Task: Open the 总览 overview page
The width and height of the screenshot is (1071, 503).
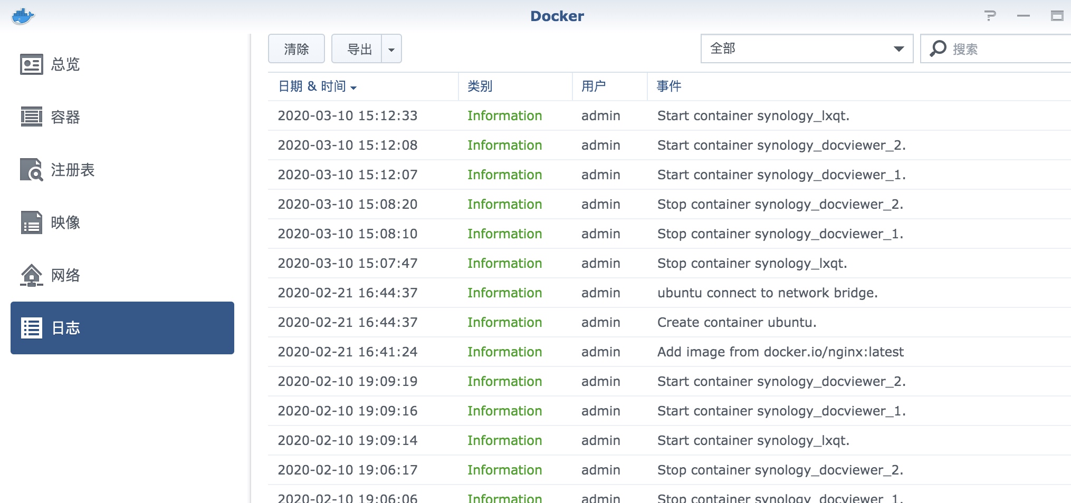Action: pos(122,64)
